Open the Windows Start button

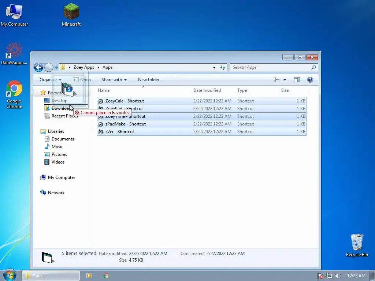coord(9,275)
